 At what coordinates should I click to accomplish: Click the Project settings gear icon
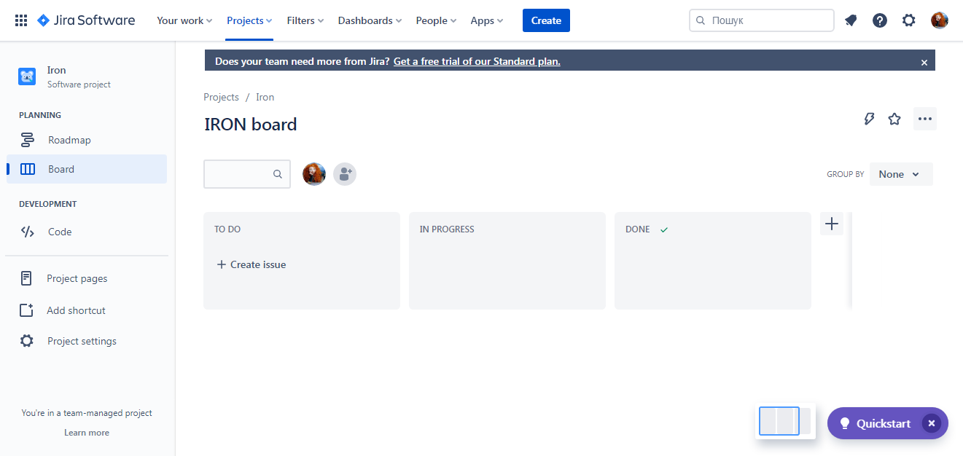point(26,341)
